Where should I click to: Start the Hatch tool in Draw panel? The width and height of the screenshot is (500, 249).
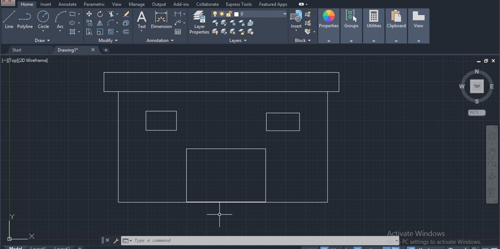tap(73, 32)
